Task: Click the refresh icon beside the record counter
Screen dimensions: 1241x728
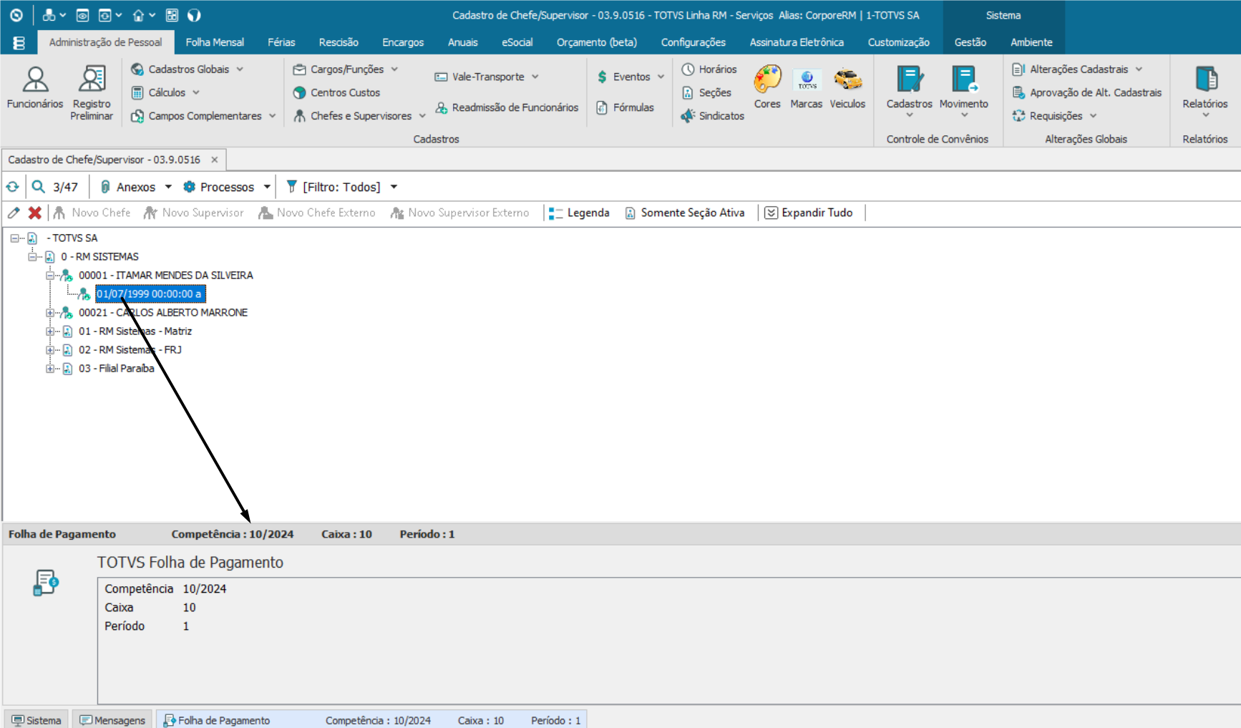Action: (x=13, y=187)
